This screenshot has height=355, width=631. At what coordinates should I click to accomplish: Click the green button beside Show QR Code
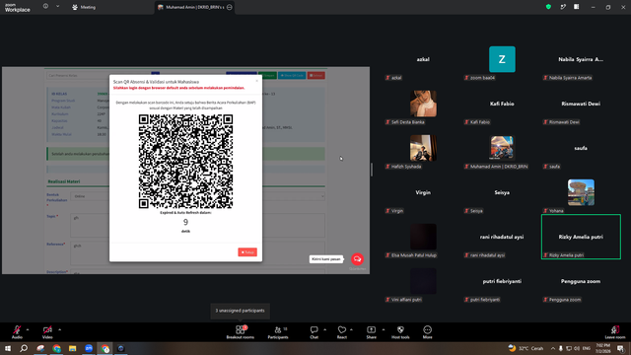[267, 75]
